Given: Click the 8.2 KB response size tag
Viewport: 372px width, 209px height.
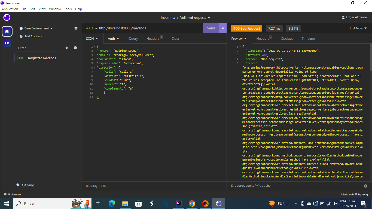Looking at the screenshot, I should 293,28.
